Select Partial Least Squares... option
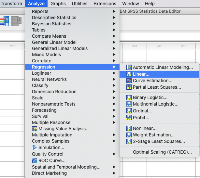This screenshot has height=178, width=200. (x=159, y=87)
